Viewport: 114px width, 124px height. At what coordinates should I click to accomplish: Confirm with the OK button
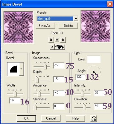point(26,118)
